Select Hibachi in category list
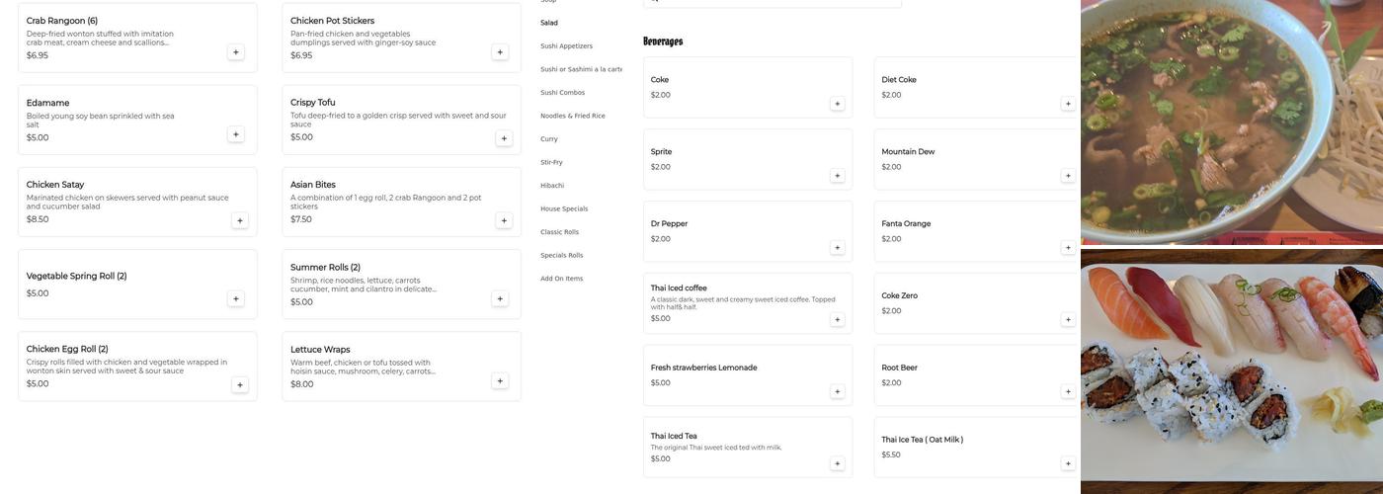 click(x=552, y=186)
